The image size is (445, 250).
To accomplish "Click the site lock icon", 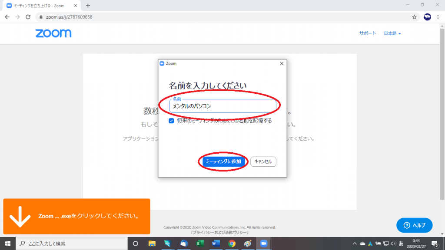I will [x=41, y=17].
